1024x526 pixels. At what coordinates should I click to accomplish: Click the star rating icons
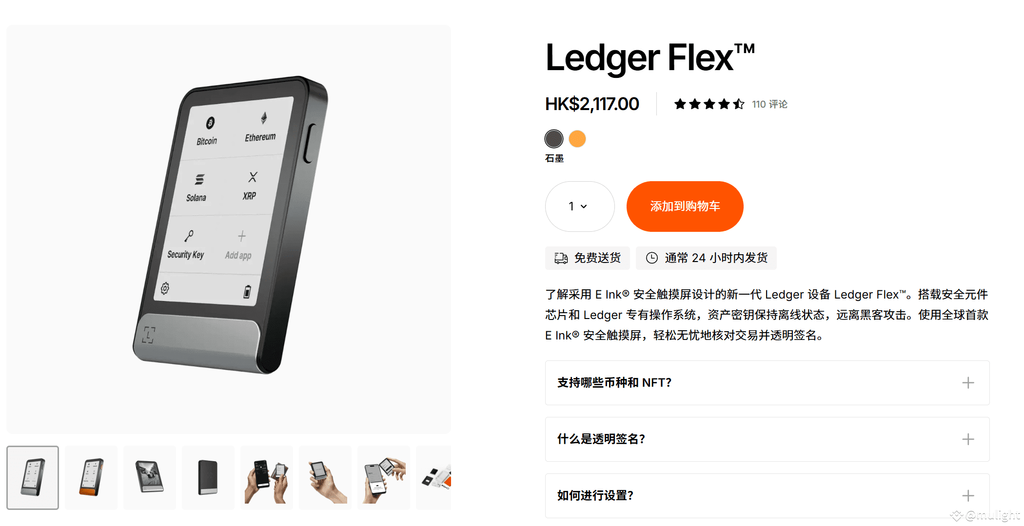709,104
